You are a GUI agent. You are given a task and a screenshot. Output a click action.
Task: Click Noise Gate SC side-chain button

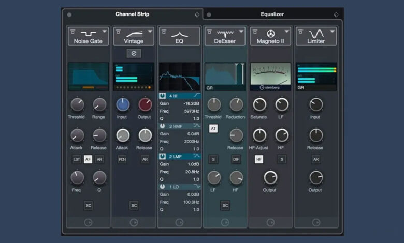pyautogui.click(x=89, y=205)
